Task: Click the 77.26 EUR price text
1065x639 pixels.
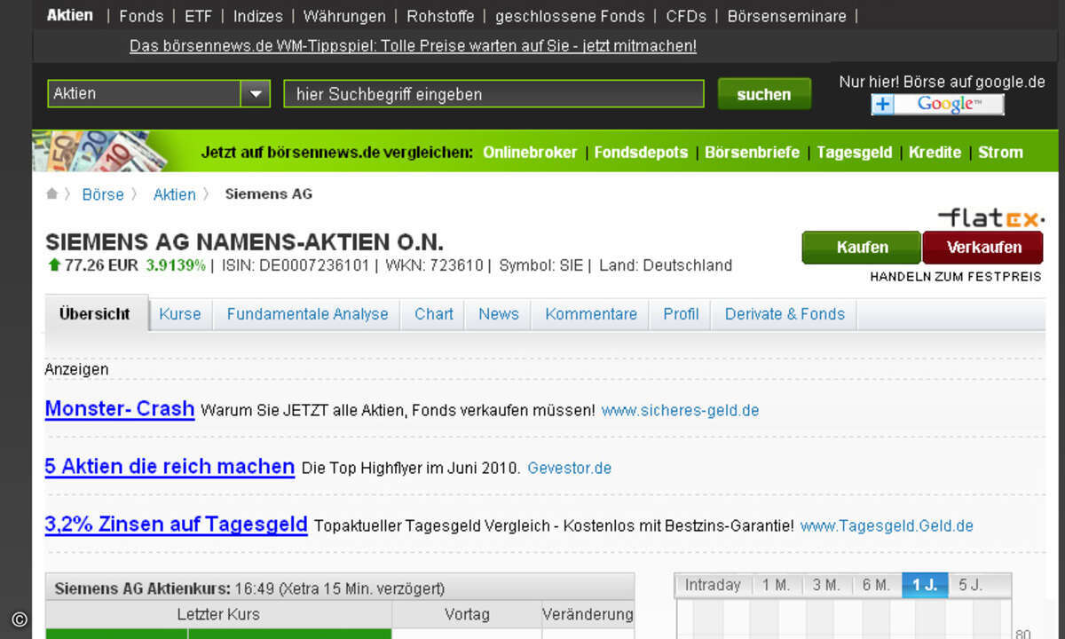Action: pyautogui.click(x=101, y=265)
